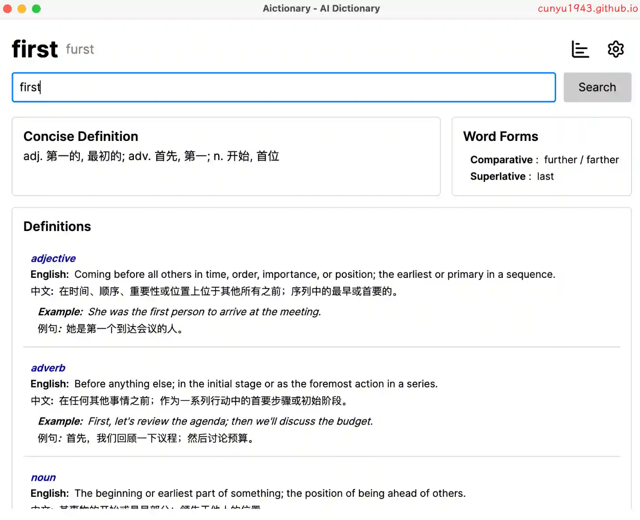Click the superlative form 'last'
The height and width of the screenshot is (520, 640).
[x=545, y=177]
